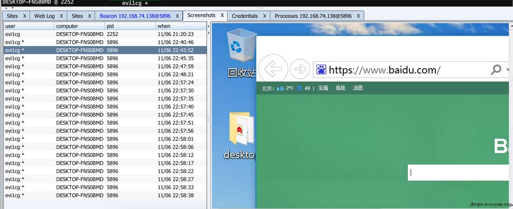Close the Credentials tab using its X
Screen dimensions: 513x209
[264, 16]
